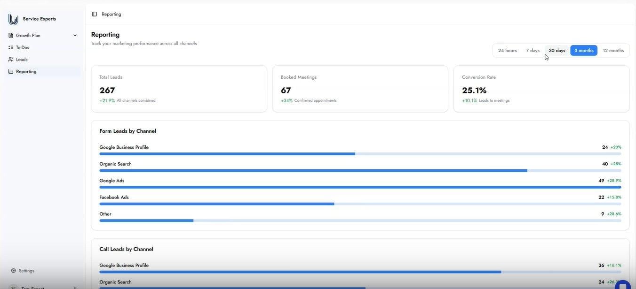Click the +16.1% call leads change
Screen dimensions: 636x289
tap(614, 266)
